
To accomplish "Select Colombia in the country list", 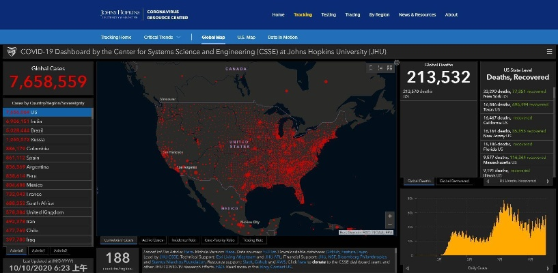I will tap(47, 149).
